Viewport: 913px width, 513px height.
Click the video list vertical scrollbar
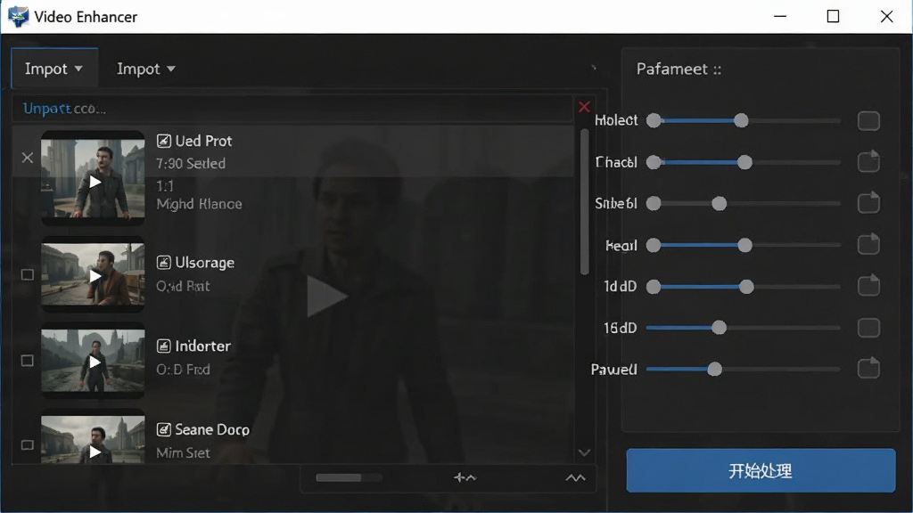click(585, 201)
